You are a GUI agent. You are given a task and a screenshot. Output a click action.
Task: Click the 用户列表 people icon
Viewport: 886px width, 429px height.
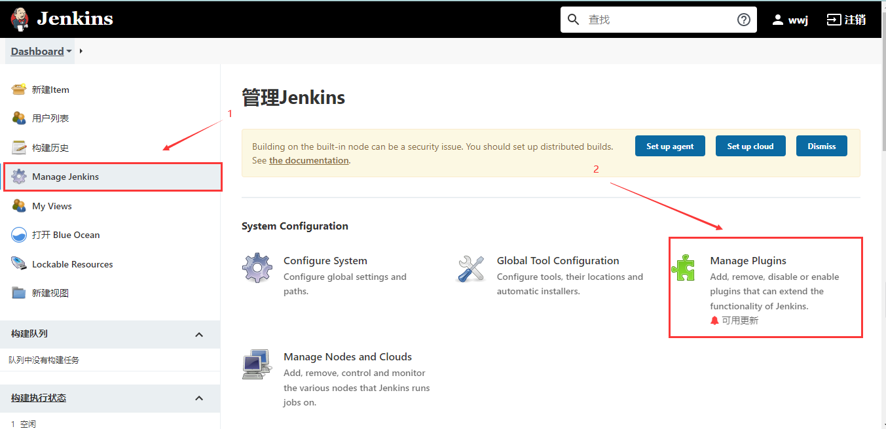[19, 118]
